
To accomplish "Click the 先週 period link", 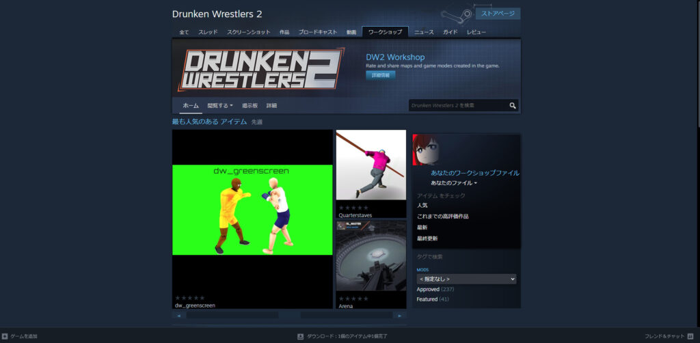I will point(257,122).
